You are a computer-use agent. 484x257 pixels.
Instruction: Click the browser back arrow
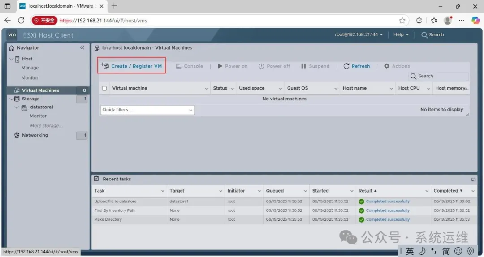8,20
